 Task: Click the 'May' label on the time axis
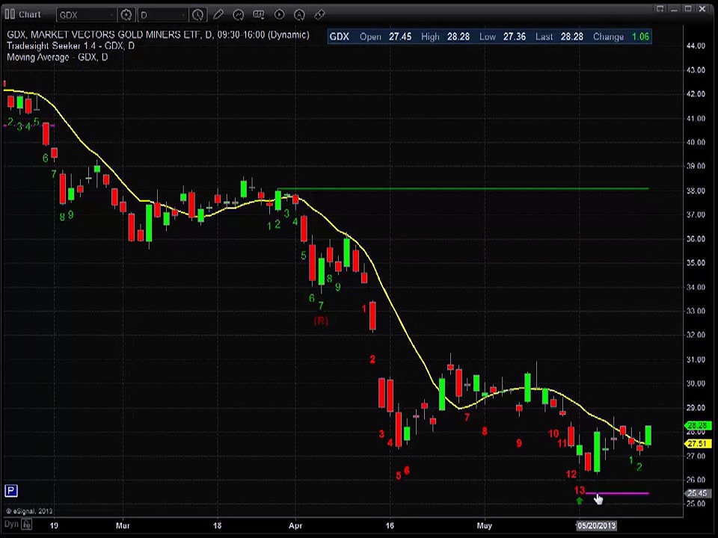pos(484,525)
